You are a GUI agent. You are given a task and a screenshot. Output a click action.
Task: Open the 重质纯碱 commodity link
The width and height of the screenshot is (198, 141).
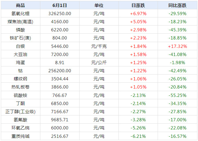20,136
